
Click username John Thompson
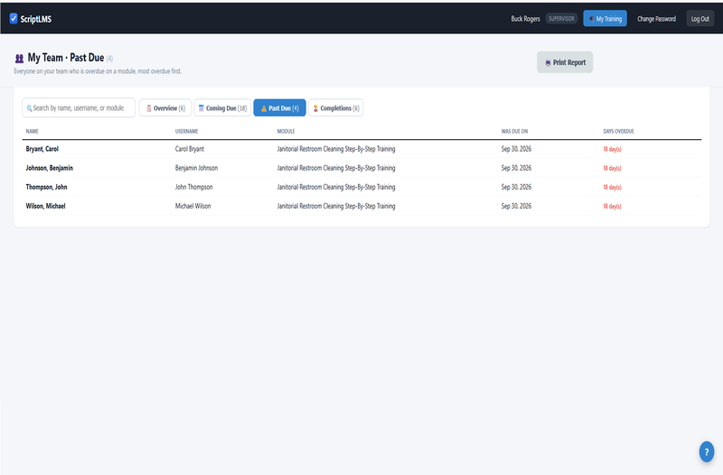pos(193,187)
